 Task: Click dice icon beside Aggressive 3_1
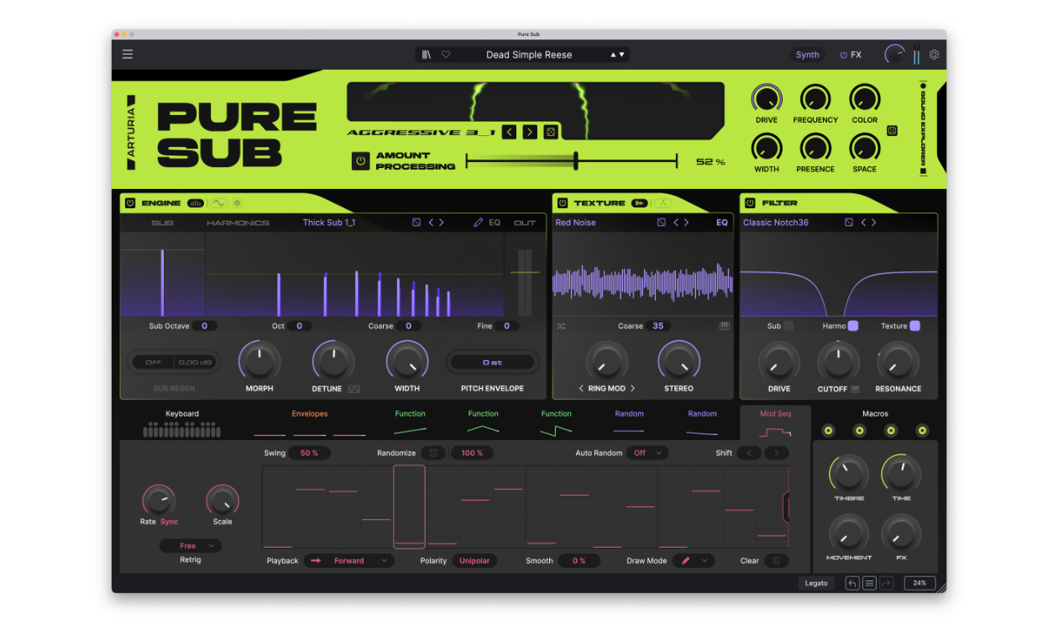tap(550, 132)
